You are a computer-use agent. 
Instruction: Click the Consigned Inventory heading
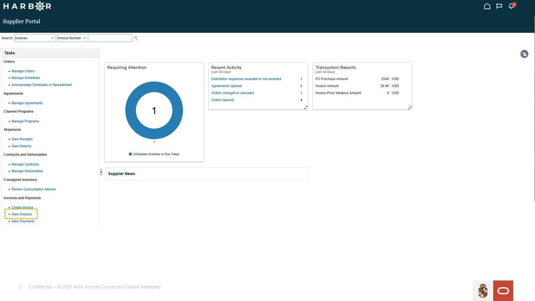[x=20, y=180]
